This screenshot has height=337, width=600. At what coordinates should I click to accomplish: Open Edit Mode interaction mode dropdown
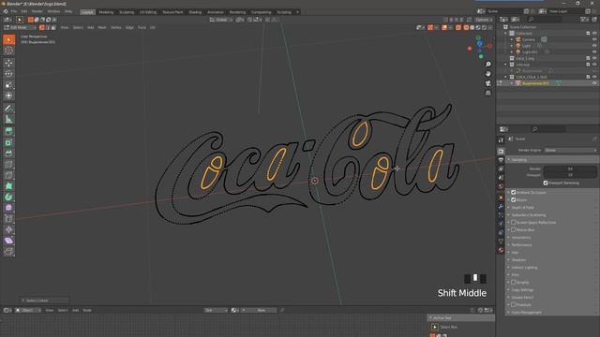coord(20,27)
